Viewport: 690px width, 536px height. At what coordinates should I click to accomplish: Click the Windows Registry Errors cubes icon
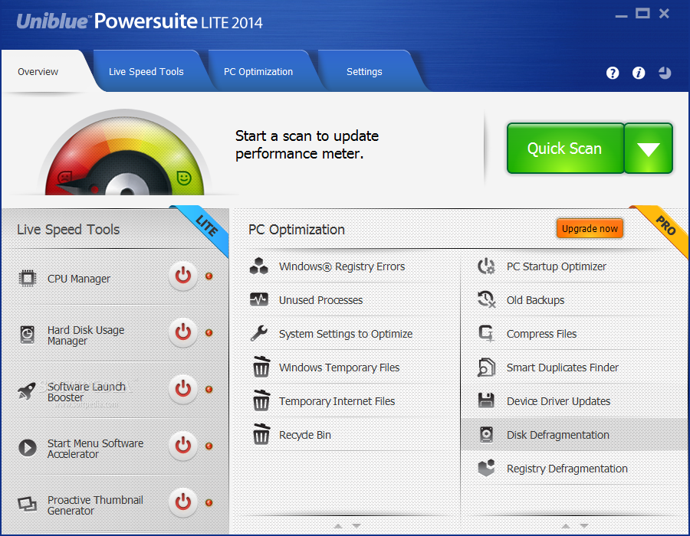[259, 266]
